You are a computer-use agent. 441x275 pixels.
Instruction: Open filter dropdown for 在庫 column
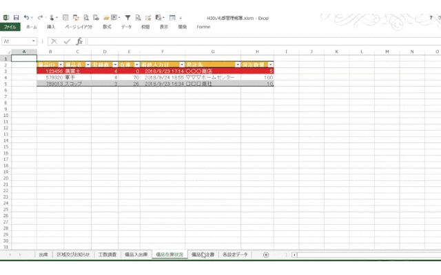[x=136, y=64]
